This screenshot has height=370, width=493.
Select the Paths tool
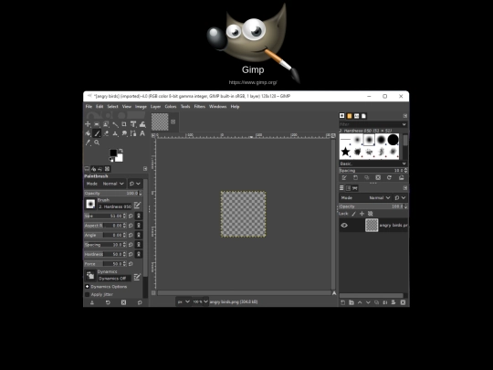pos(133,133)
